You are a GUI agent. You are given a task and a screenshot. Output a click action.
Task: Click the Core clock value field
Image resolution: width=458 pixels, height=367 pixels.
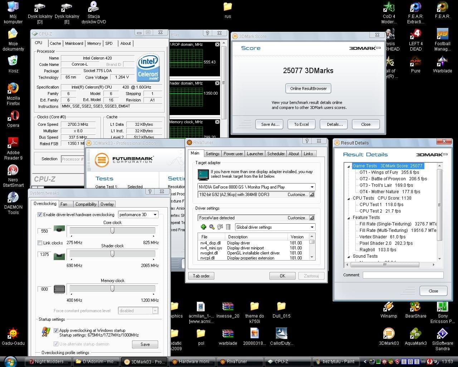pyautogui.click(x=44, y=231)
